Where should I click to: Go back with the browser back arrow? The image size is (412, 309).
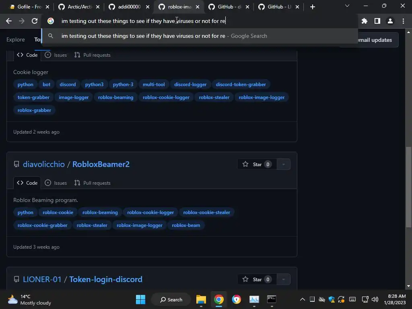9,21
